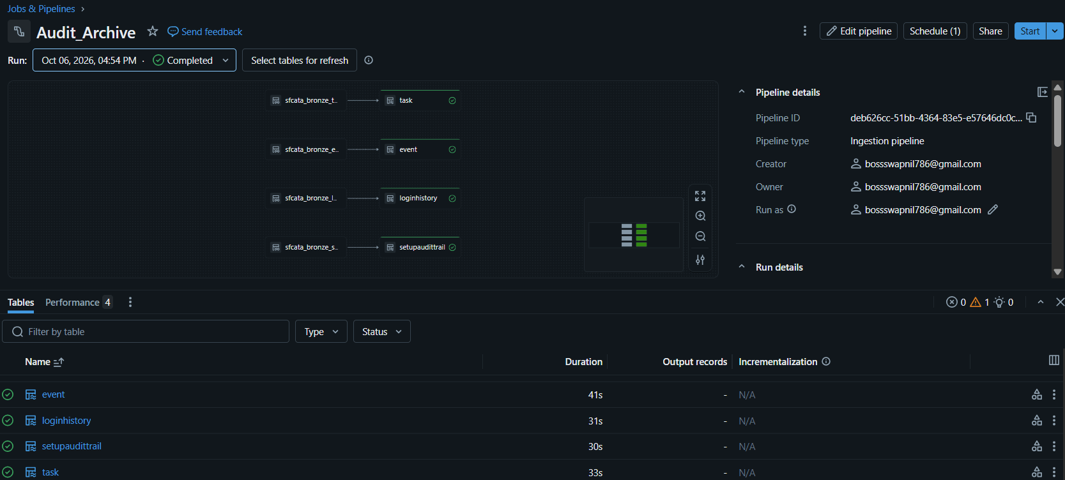Collapse the Pipeline details section
Screen dimensions: 1065x480
(742, 92)
